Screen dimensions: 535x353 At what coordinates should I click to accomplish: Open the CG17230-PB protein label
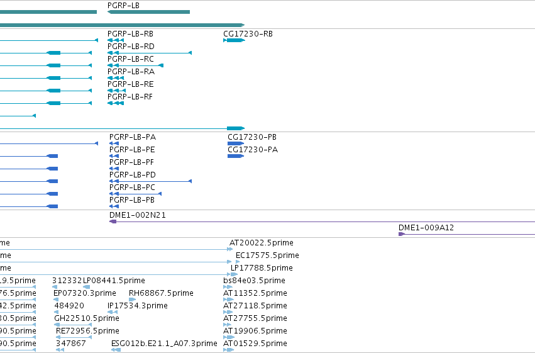point(252,137)
